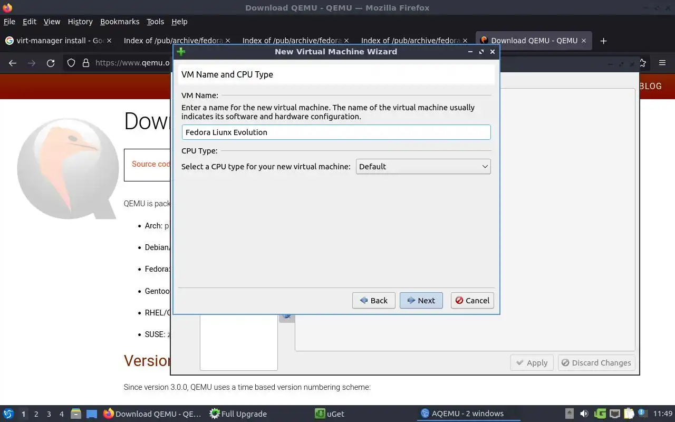Viewport: 675px width, 422px height.
Task: Click Apply in the AQEMU window
Action: (532, 363)
